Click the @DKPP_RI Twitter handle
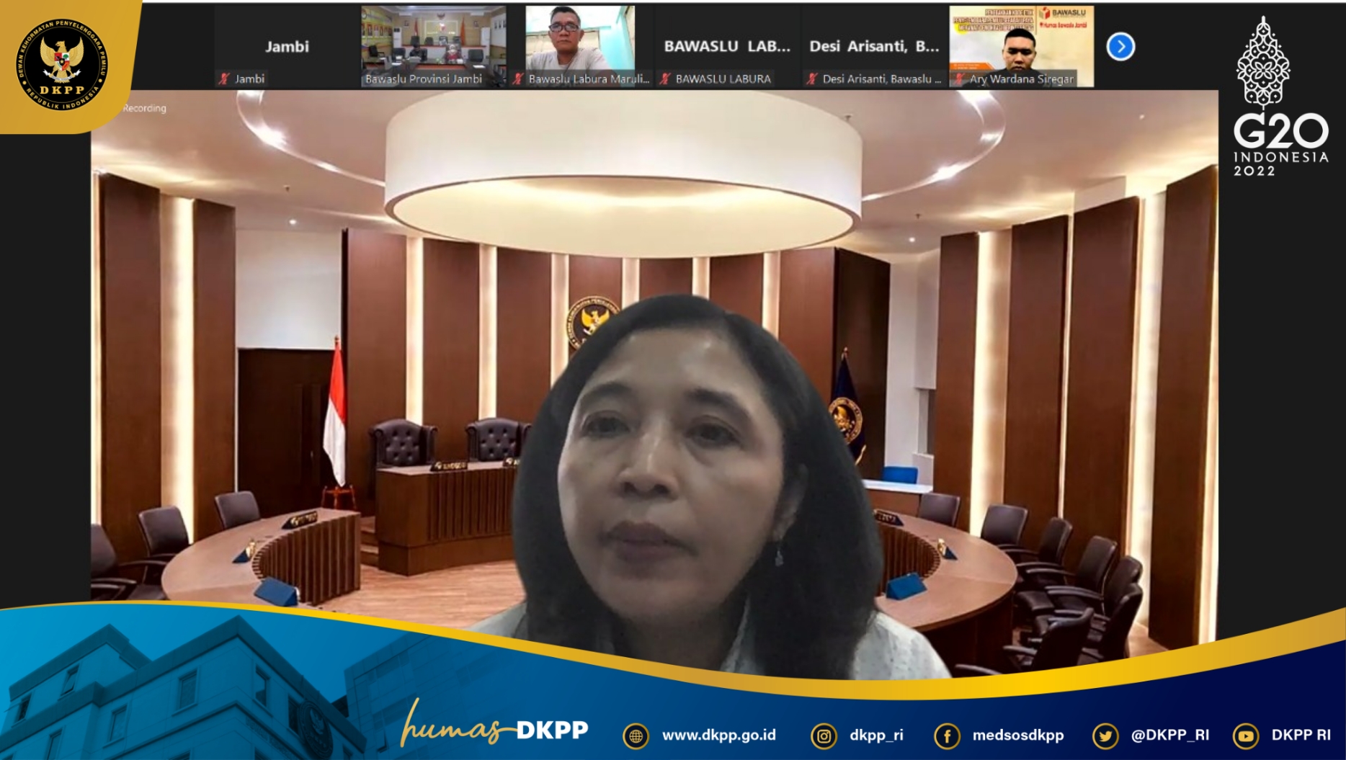The width and height of the screenshot is (1346, 760). click(1169, 736)
